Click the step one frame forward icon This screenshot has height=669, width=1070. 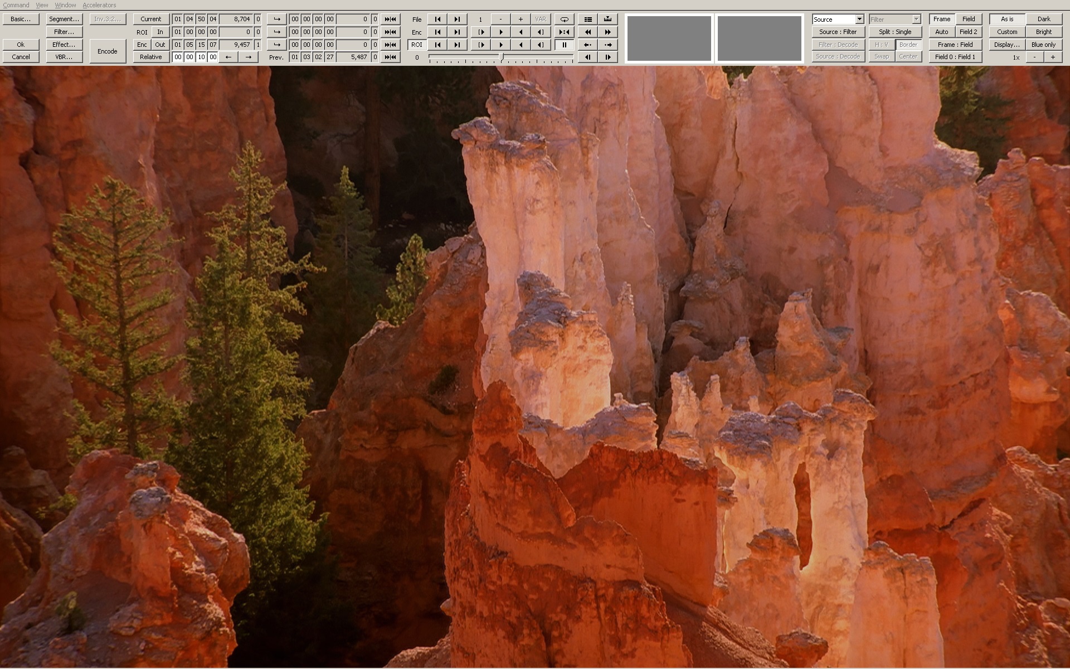click(x=607, y=57)
